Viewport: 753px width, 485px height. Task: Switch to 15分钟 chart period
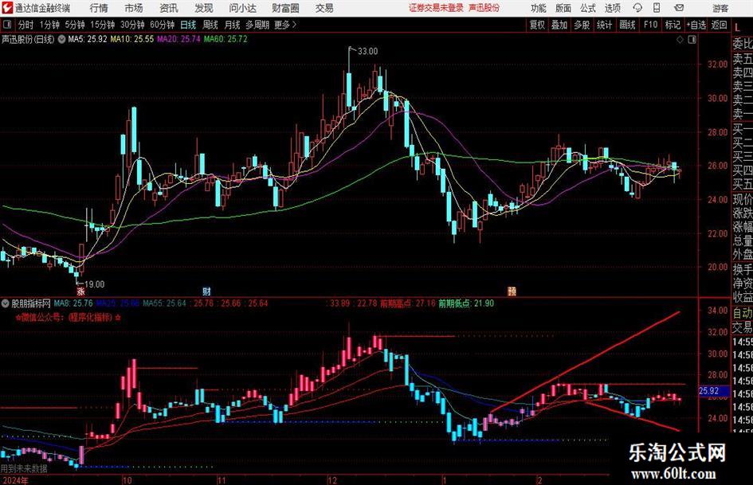tap(102, 25)
